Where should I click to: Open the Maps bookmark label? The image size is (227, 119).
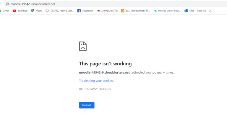(39, 11)
